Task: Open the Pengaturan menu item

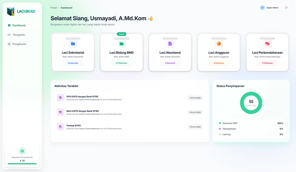Action: pyautogui.click(x=22, y=44)
